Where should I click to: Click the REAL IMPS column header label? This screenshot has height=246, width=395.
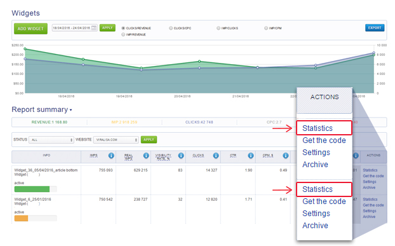coord(128,157)
